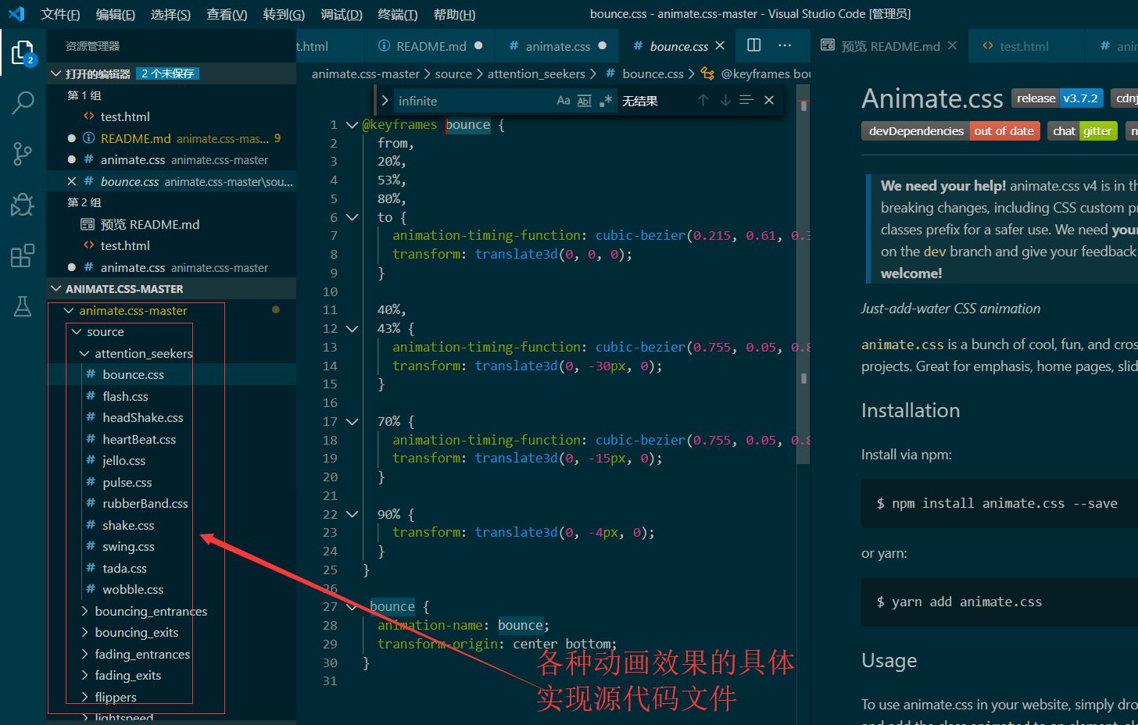Toggle Use Regular Expression in find widget
Image resolution: width=1138 pixels, height=725 pixels.
click(606, 101)
